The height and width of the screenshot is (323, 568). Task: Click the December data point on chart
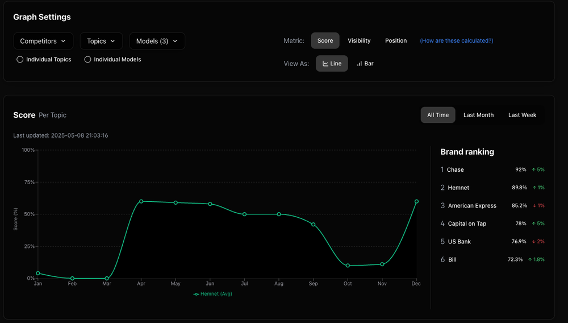[x=416, y=201]
